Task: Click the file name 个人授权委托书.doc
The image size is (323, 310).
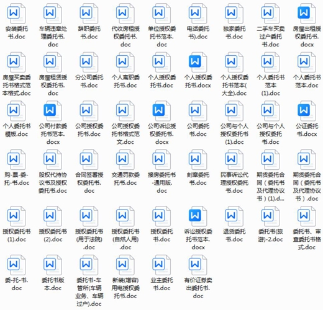Action: coord(161,81)
